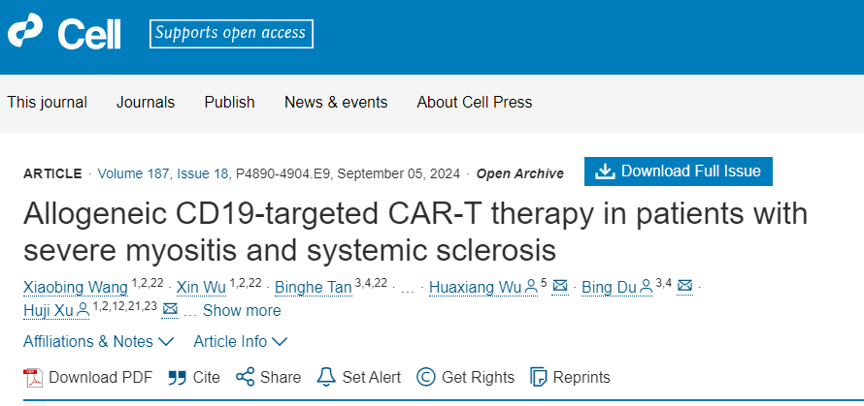Click the PDF file icon

[x=33, y=377]
